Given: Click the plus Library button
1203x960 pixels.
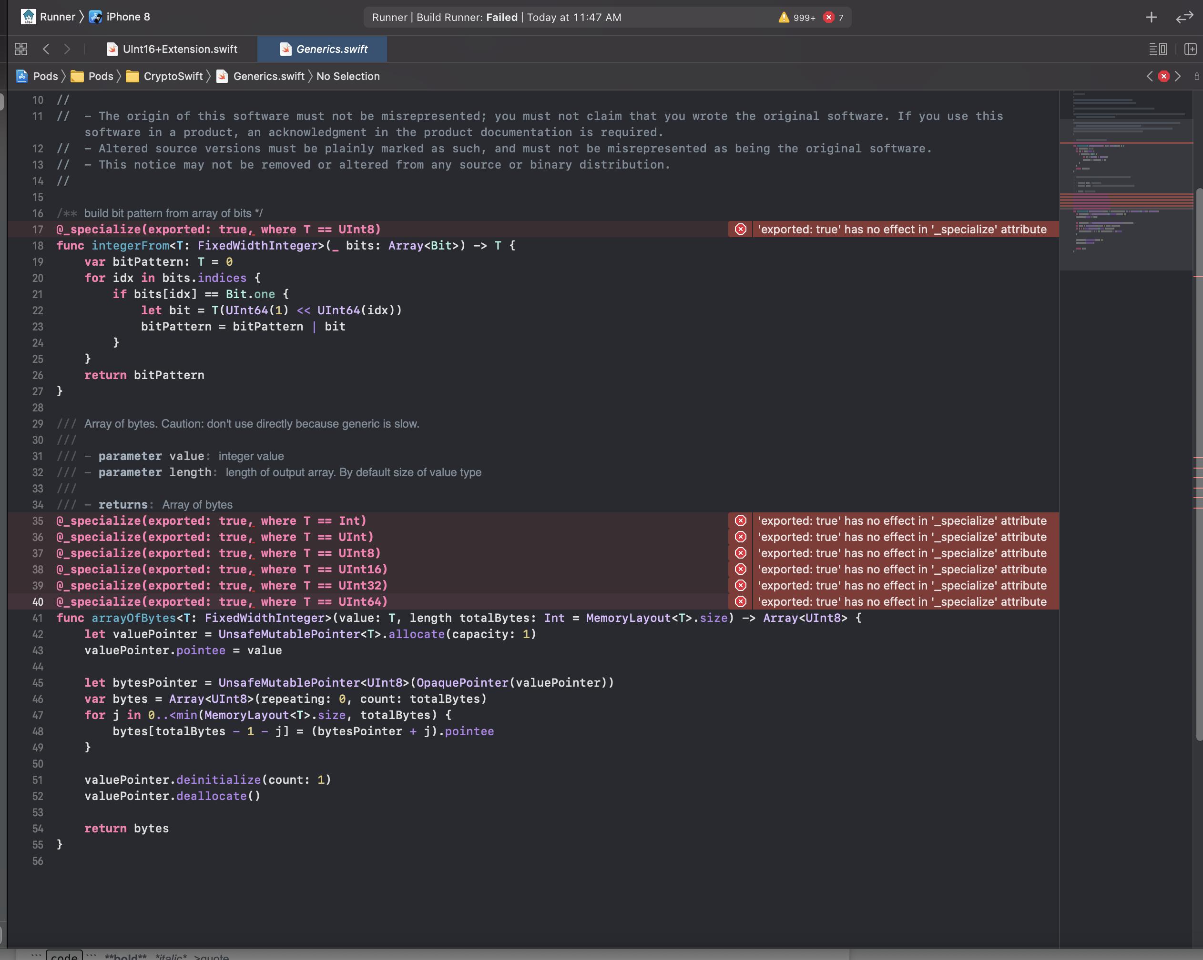Looking at the screenshot, I should 1151,17.
